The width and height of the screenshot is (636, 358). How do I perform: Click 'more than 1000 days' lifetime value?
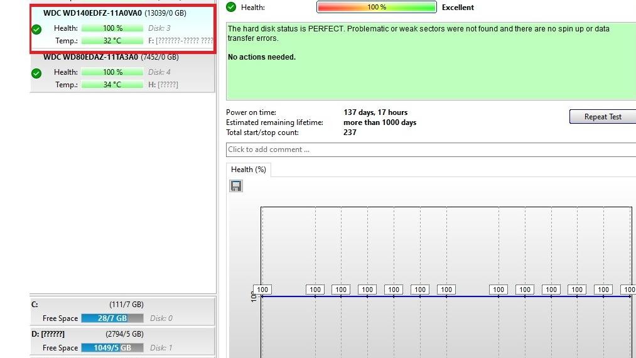click(x=380, y=122)
